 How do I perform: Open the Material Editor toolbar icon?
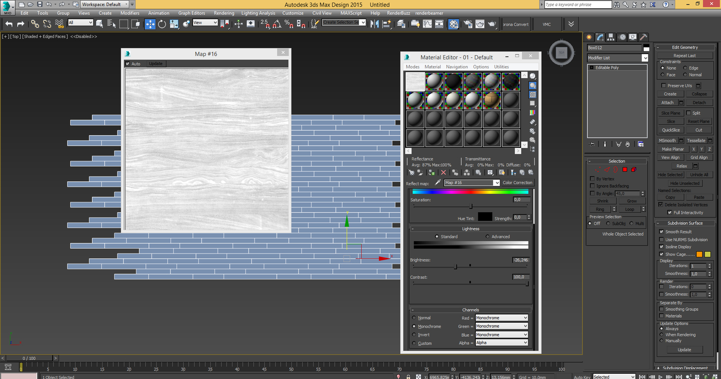click(x=453, y=24)
